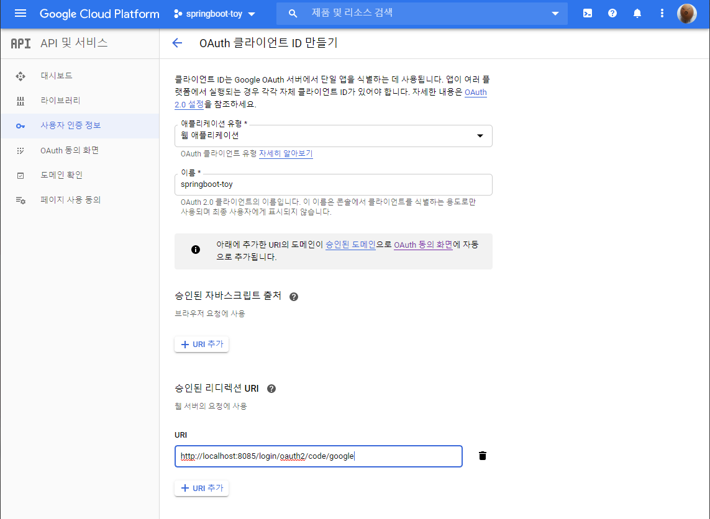
Task: Click the consent screen icon in sidebar
Action: (20, 151)
